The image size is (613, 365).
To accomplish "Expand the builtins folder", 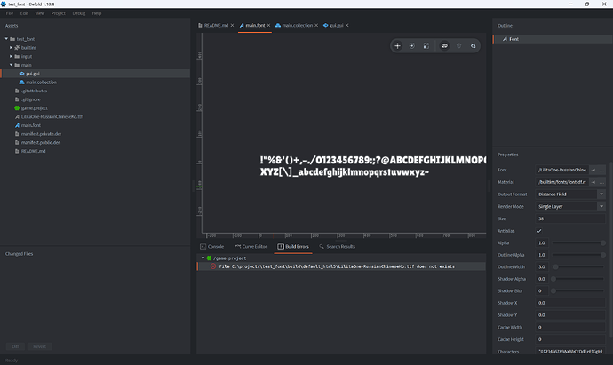I will coord(11,47).
